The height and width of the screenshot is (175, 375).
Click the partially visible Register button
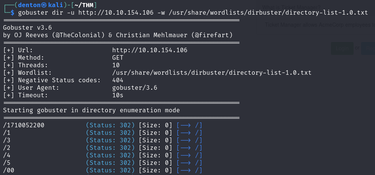pos(368,48)
